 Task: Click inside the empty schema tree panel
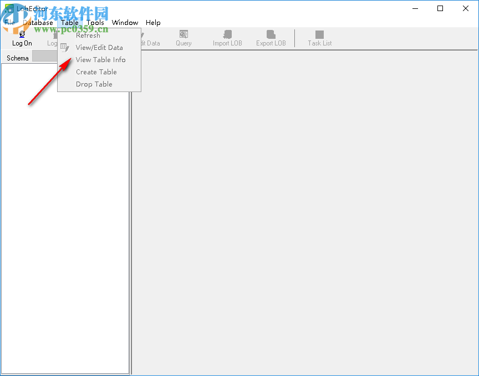tap(65, 222)
